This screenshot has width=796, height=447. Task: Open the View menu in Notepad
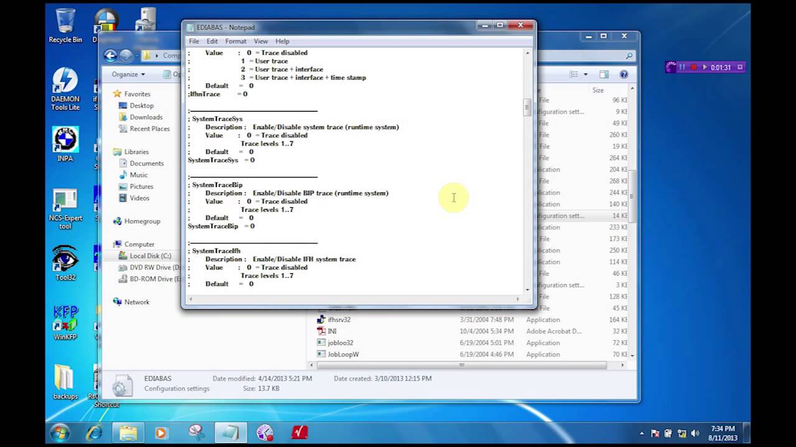261,42
